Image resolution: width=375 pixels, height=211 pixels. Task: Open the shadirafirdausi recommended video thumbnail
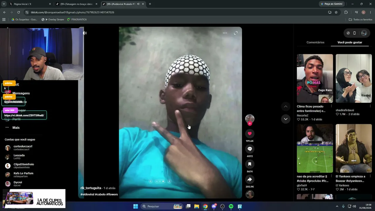point(354,79)
